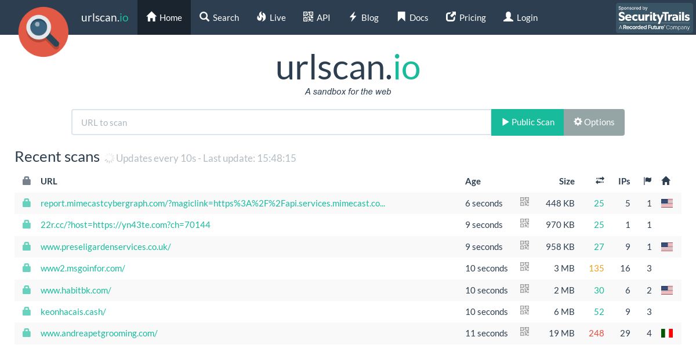Click the 135 requests count
This screenshot has width=696, height=348.
596,268
